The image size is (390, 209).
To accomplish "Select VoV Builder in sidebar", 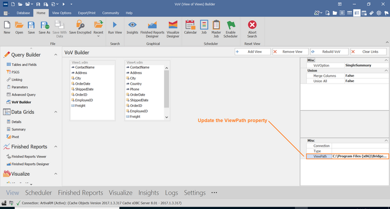I will point(18,102).
